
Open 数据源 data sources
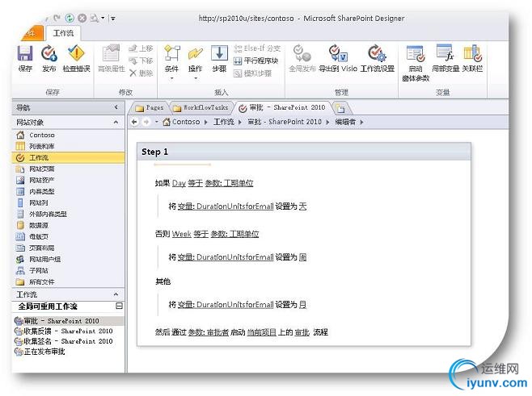(69, 225)
